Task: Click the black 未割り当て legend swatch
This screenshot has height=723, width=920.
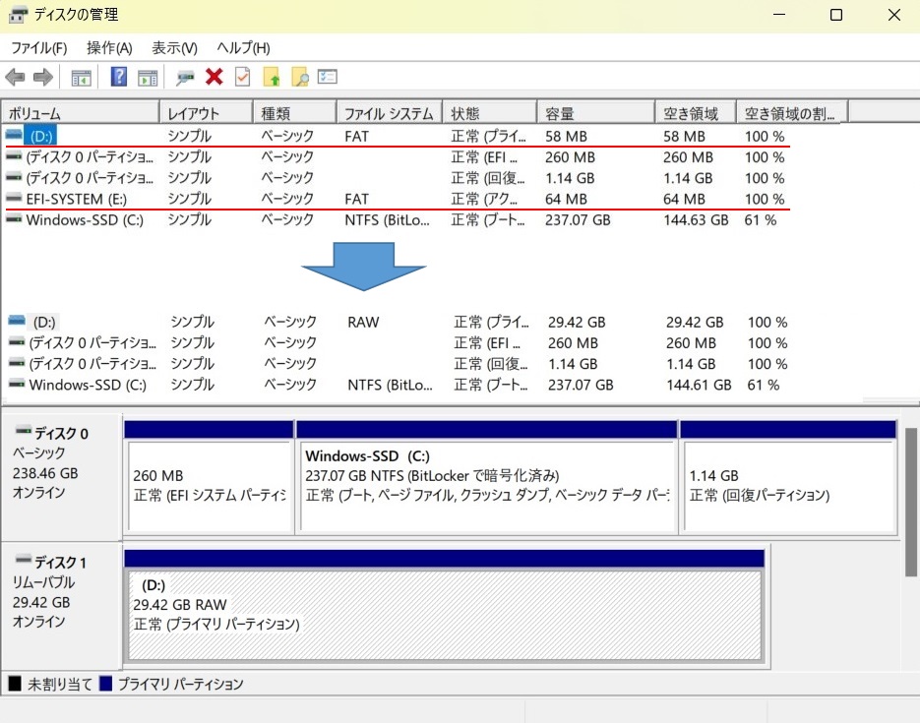Action: point(15,684)
